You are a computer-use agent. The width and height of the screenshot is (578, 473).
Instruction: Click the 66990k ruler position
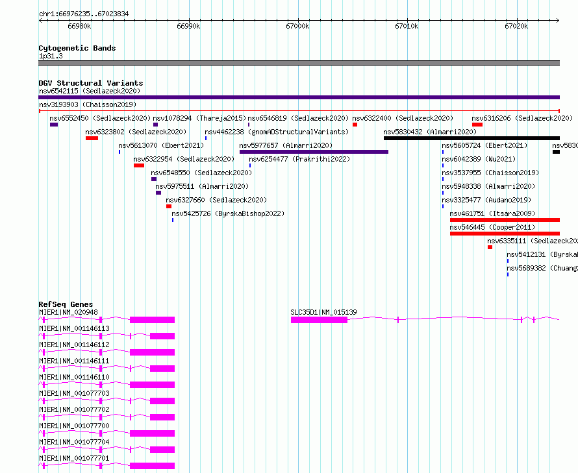(188, 26)
